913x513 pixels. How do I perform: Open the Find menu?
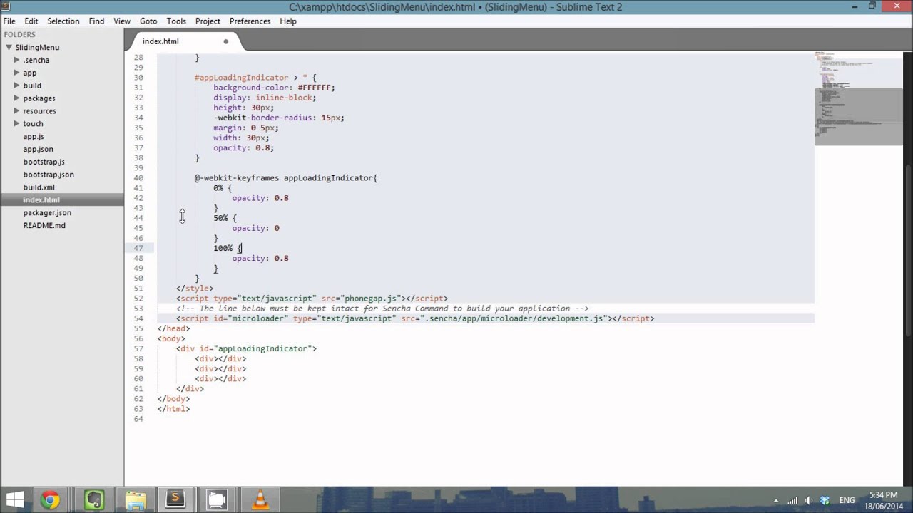click(x=96, y=21)
